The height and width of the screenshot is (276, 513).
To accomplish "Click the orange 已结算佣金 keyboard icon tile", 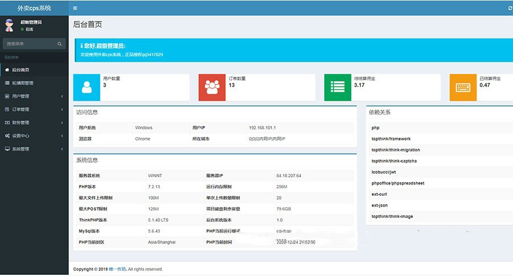I will [x=463, y=87].
